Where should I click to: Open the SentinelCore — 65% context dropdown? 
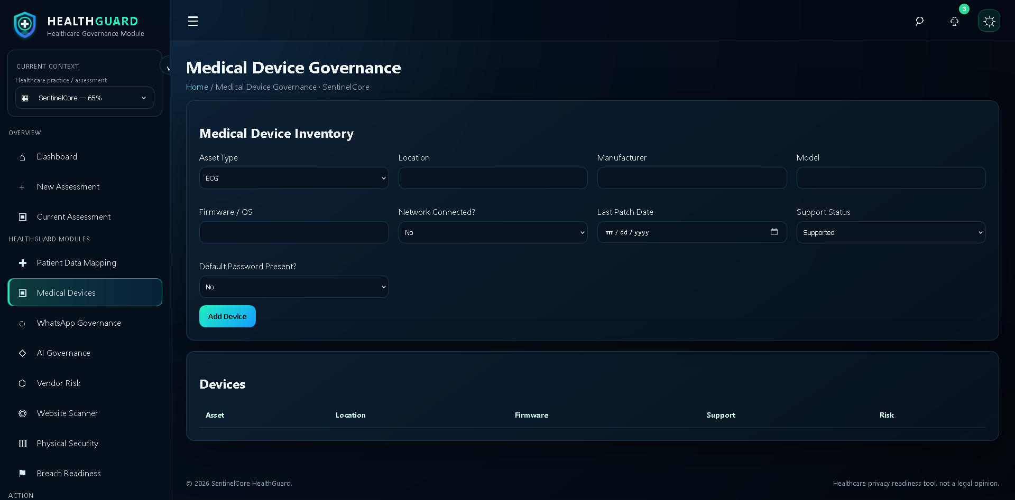[x=85, y=98]
